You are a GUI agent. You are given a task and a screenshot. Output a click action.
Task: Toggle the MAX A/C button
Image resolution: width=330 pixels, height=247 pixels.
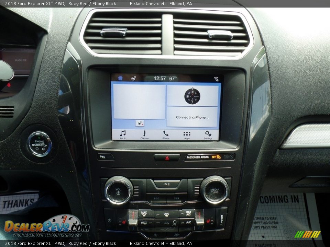click(187, 213)
